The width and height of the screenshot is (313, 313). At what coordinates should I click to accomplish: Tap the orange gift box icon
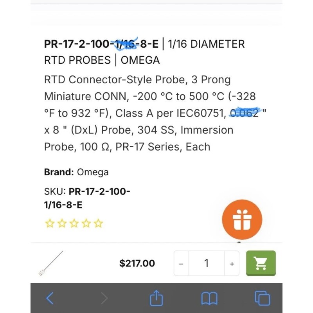coord(242,220)
